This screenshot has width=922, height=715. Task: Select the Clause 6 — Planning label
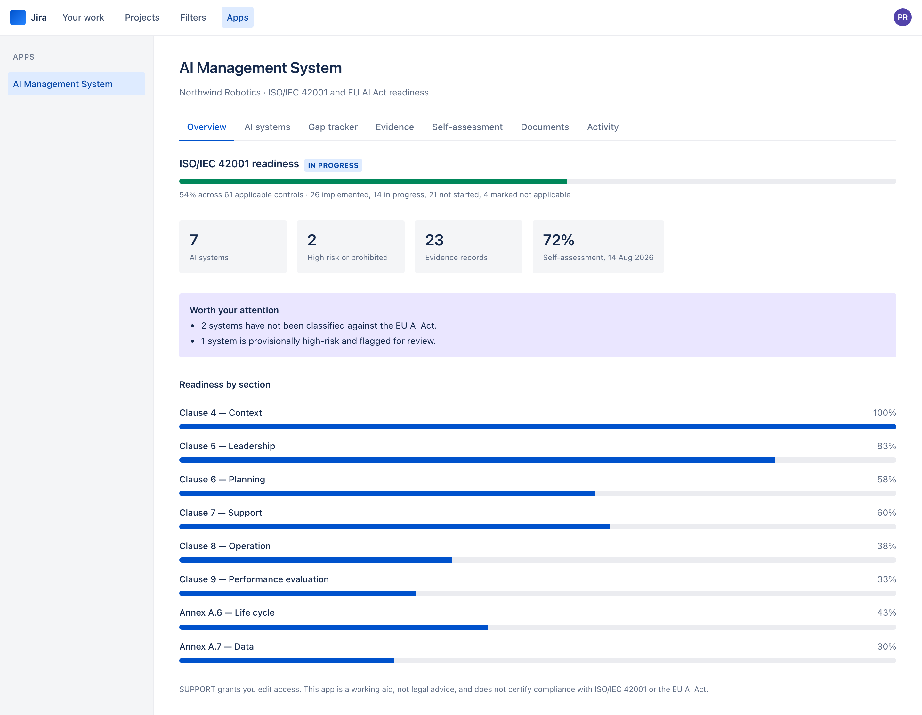tap(222, 479)
